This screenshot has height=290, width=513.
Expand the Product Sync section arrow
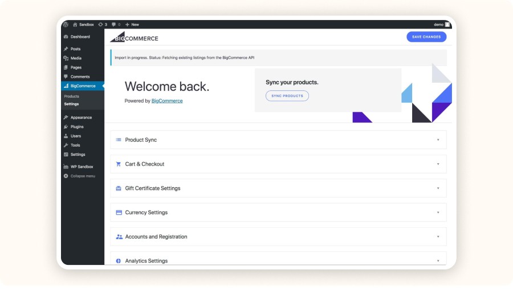coord(438,140)
